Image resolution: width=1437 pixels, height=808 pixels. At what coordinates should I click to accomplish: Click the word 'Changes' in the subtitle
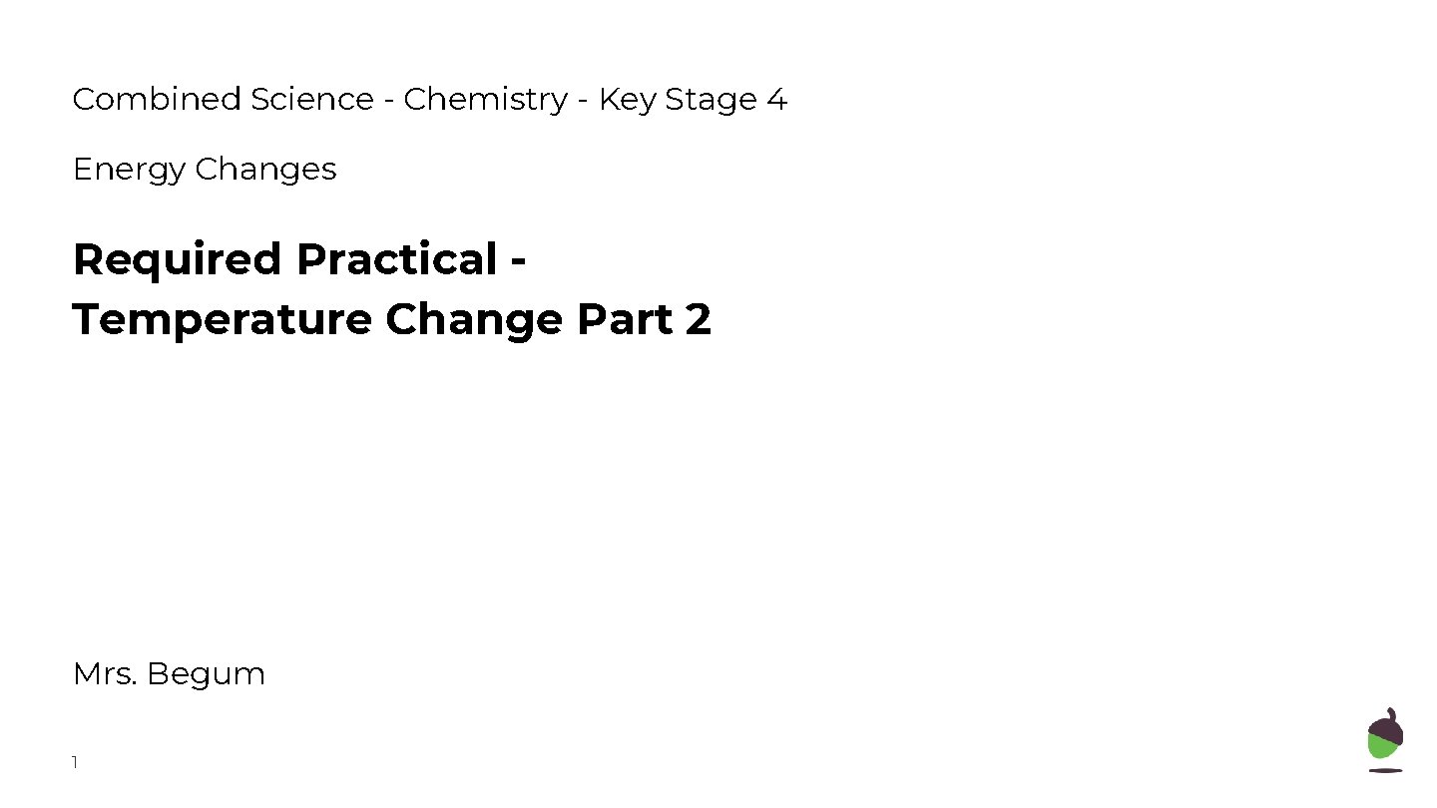(x=265, y=170)
